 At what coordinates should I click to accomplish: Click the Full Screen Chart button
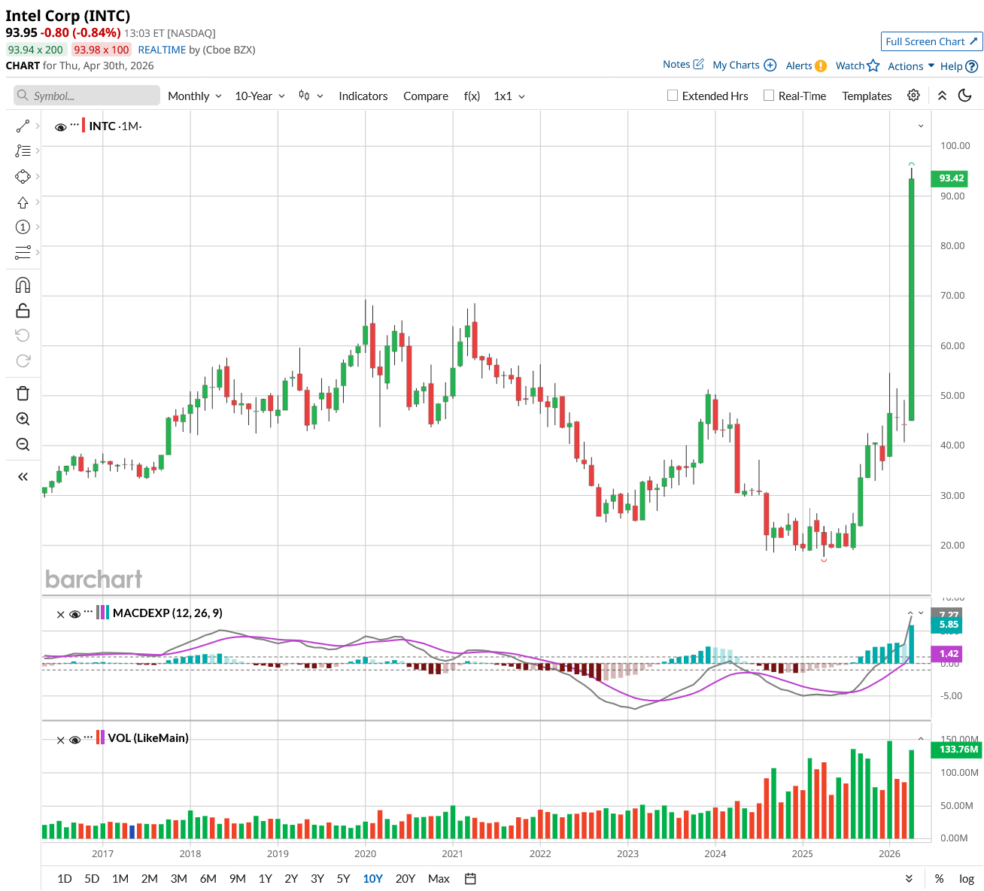pyautogui.click(x=931, y=41)
